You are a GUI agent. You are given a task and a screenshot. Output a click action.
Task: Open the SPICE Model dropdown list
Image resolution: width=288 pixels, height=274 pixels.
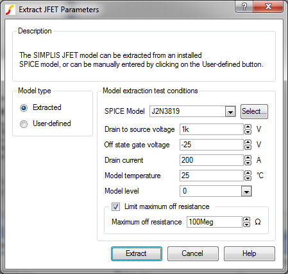[230, 111]
